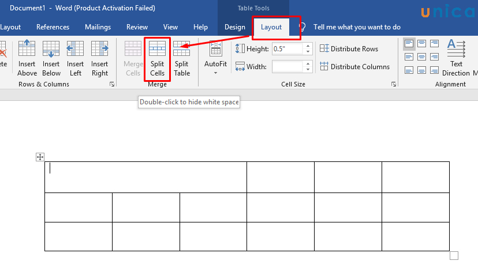Toggle Align Center alignment in grid
Image resolution: width=478 pixels, height=268 pixels.
click(423, 57)
